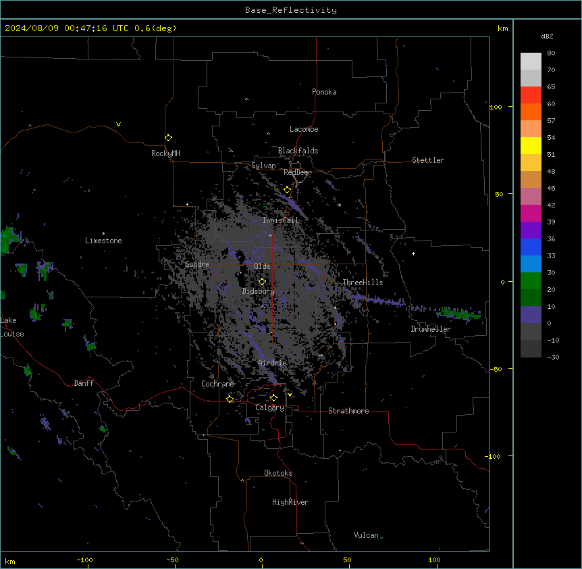Select the HighRiver label
The height and width of the screenshot is (569, 582).
(x=290, y=502)
